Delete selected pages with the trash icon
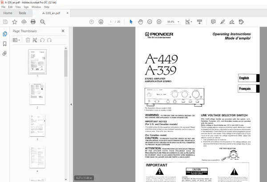This screenshot has height=182, width=267. point(28,40)
